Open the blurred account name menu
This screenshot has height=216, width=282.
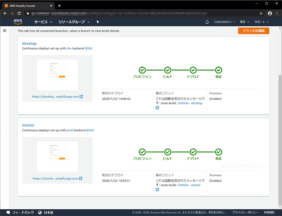click(x=225, y=22)
